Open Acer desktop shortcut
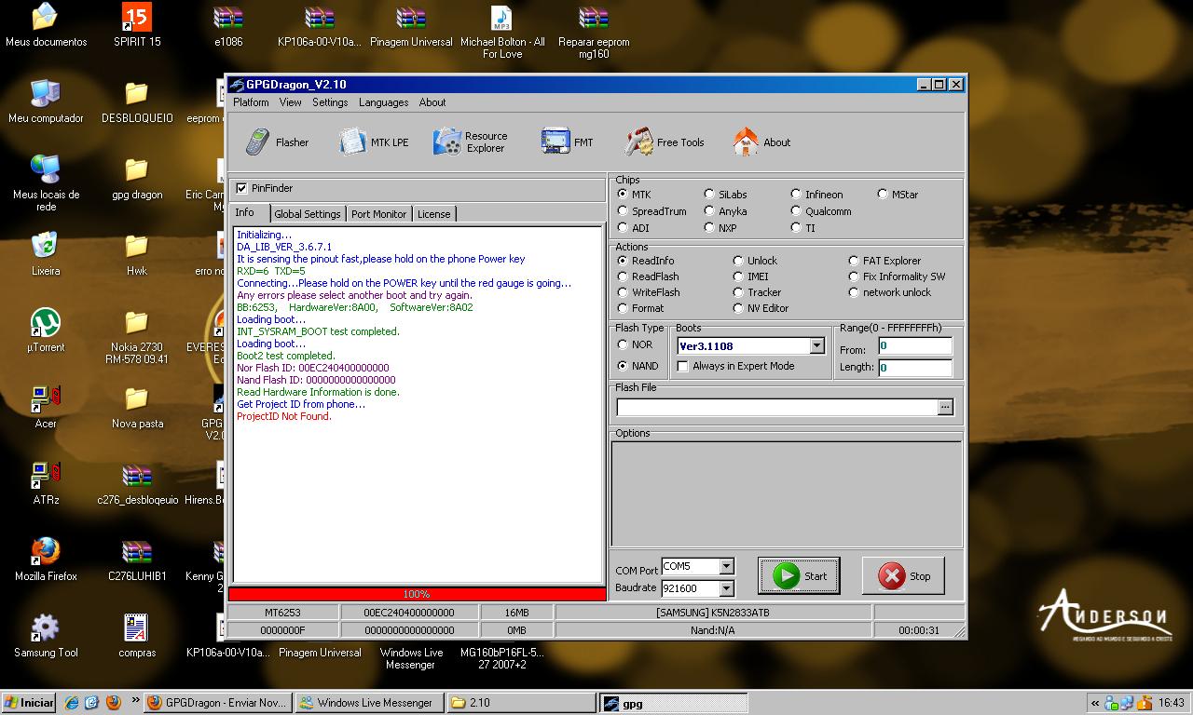Viewport: 1193px width, 715px height. tap(46, 408)
